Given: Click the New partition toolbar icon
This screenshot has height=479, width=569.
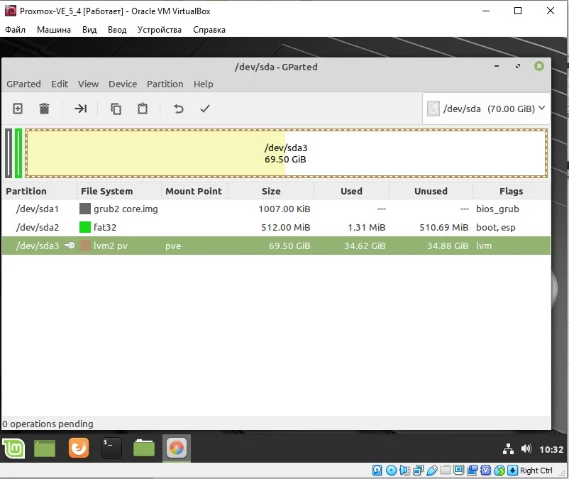Looking at the screenshot, I should (18, 109).
